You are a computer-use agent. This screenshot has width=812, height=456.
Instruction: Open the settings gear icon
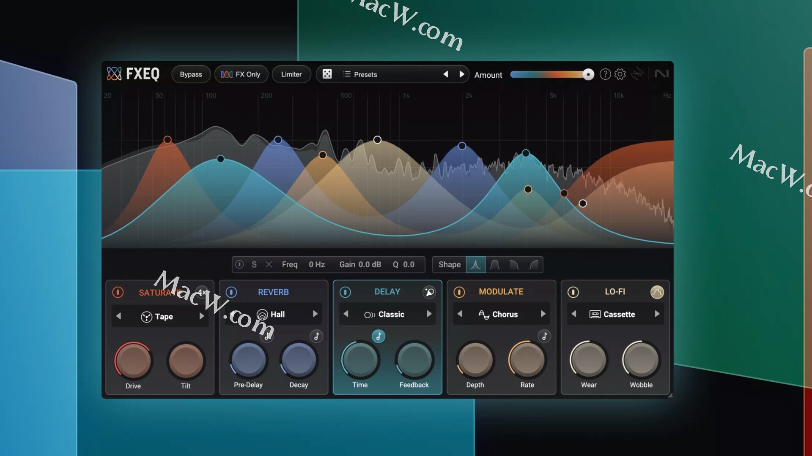(x=620, y=74)
